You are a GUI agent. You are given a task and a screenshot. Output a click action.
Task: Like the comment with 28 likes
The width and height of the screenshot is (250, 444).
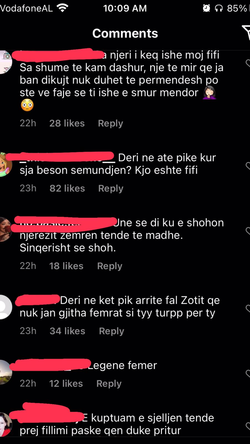tap(248, 63)
